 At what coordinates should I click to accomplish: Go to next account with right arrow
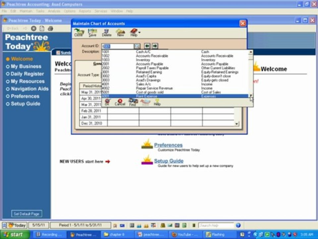155,46
